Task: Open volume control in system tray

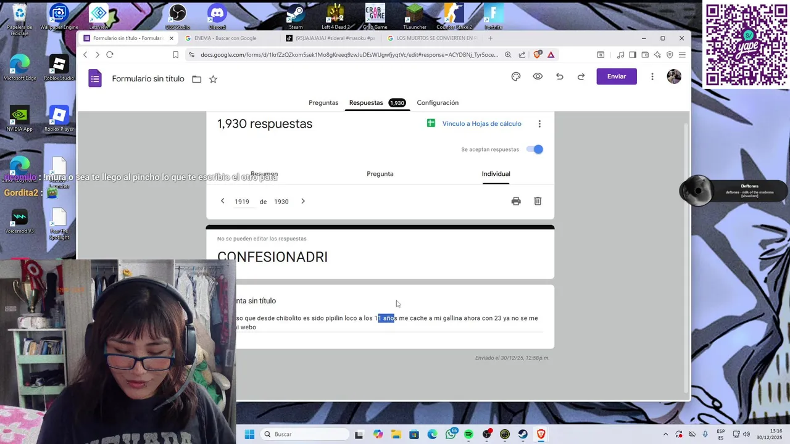Action: pyautogui.click(x=747, y=434)
